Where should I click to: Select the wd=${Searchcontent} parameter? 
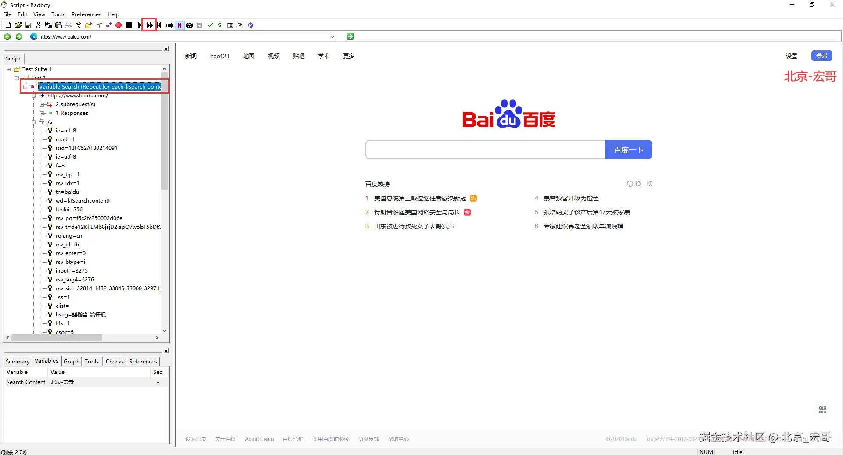[83, 201]
